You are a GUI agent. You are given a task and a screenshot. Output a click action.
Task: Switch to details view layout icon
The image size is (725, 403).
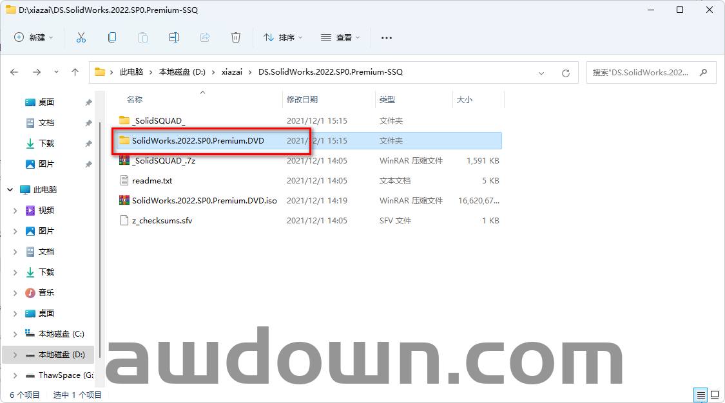700,395
